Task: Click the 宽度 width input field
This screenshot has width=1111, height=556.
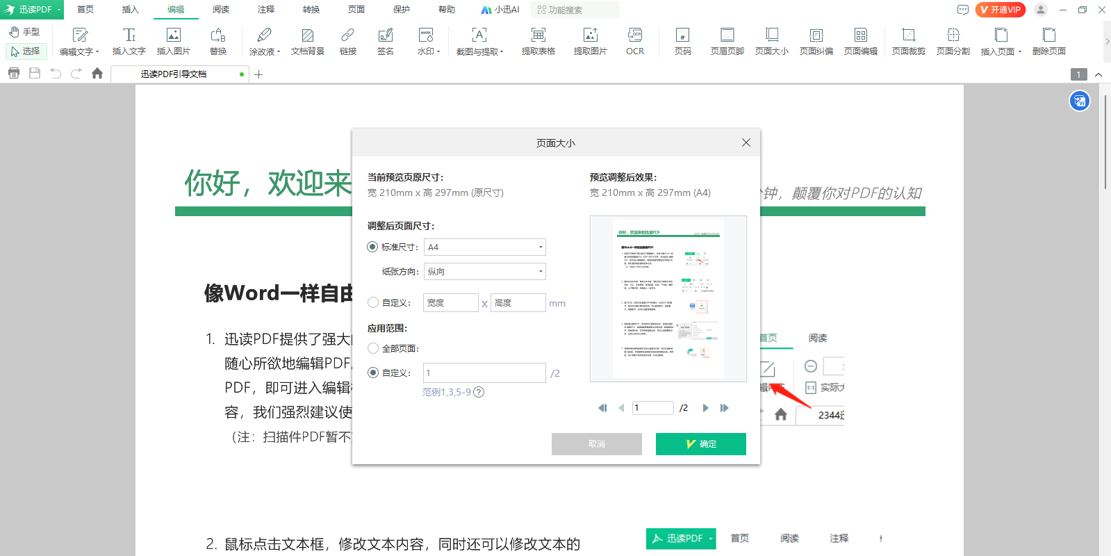Action: (451, 302)
